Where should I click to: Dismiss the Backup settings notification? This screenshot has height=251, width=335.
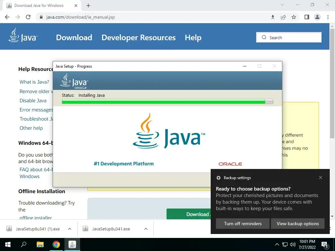click(321, 177)
